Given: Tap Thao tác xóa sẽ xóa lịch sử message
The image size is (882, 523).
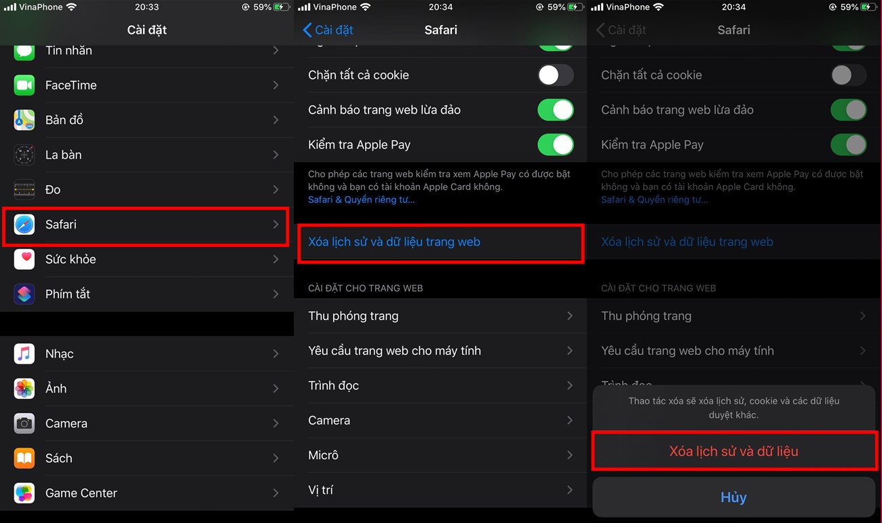Looking at the screenshot, I should (x=734, y=408).
